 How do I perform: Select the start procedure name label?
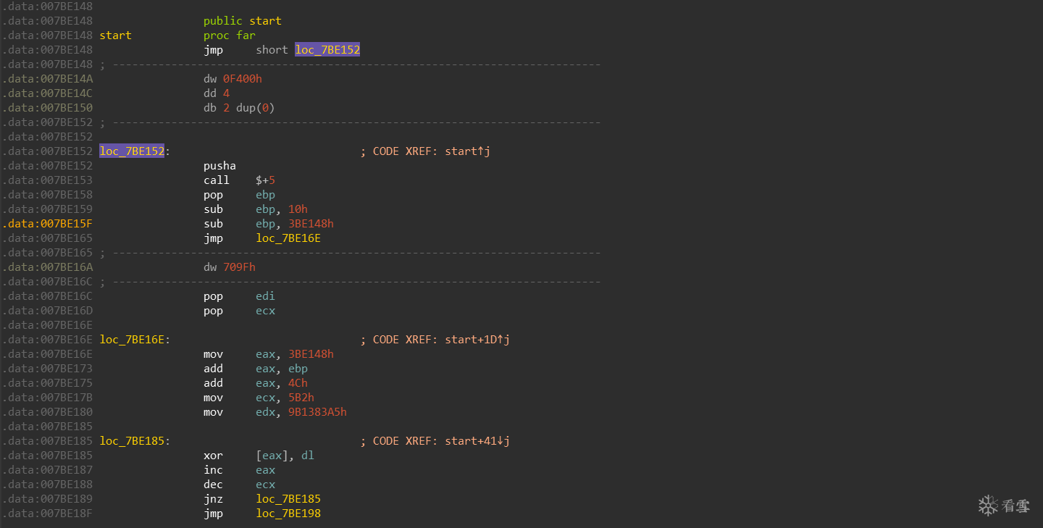click(x=116, y=35)
